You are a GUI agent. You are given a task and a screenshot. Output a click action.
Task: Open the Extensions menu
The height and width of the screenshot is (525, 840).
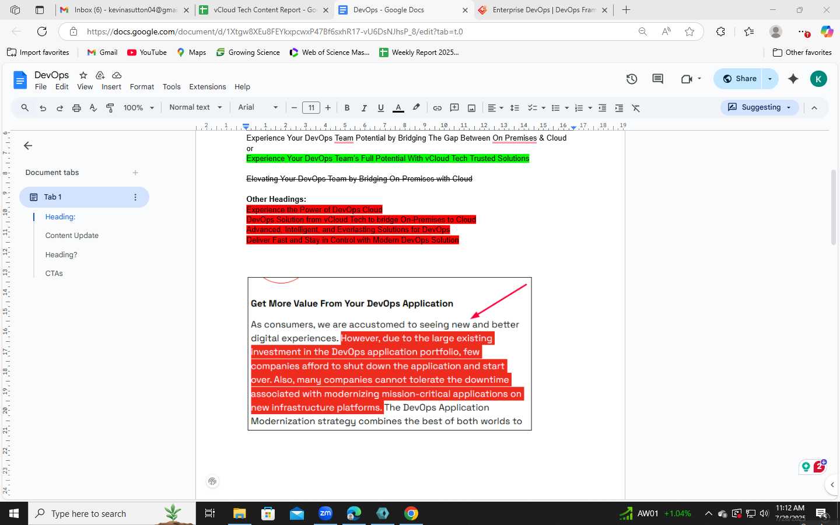coord(207,87)
